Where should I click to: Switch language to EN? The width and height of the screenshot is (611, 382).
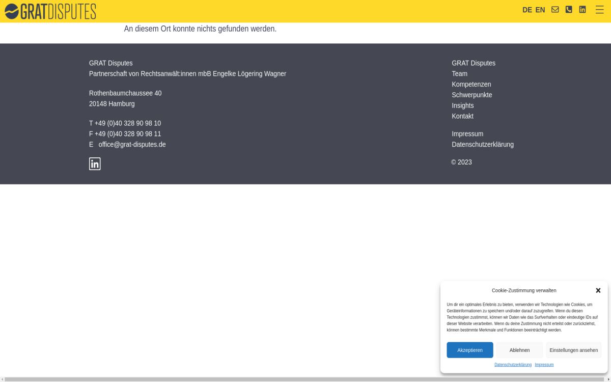pyautogui.click(x=540, y=10)
